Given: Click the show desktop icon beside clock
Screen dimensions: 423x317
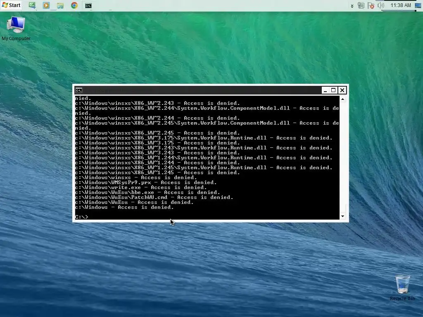Looking at the screenshot, I should [x=418, y=5].
